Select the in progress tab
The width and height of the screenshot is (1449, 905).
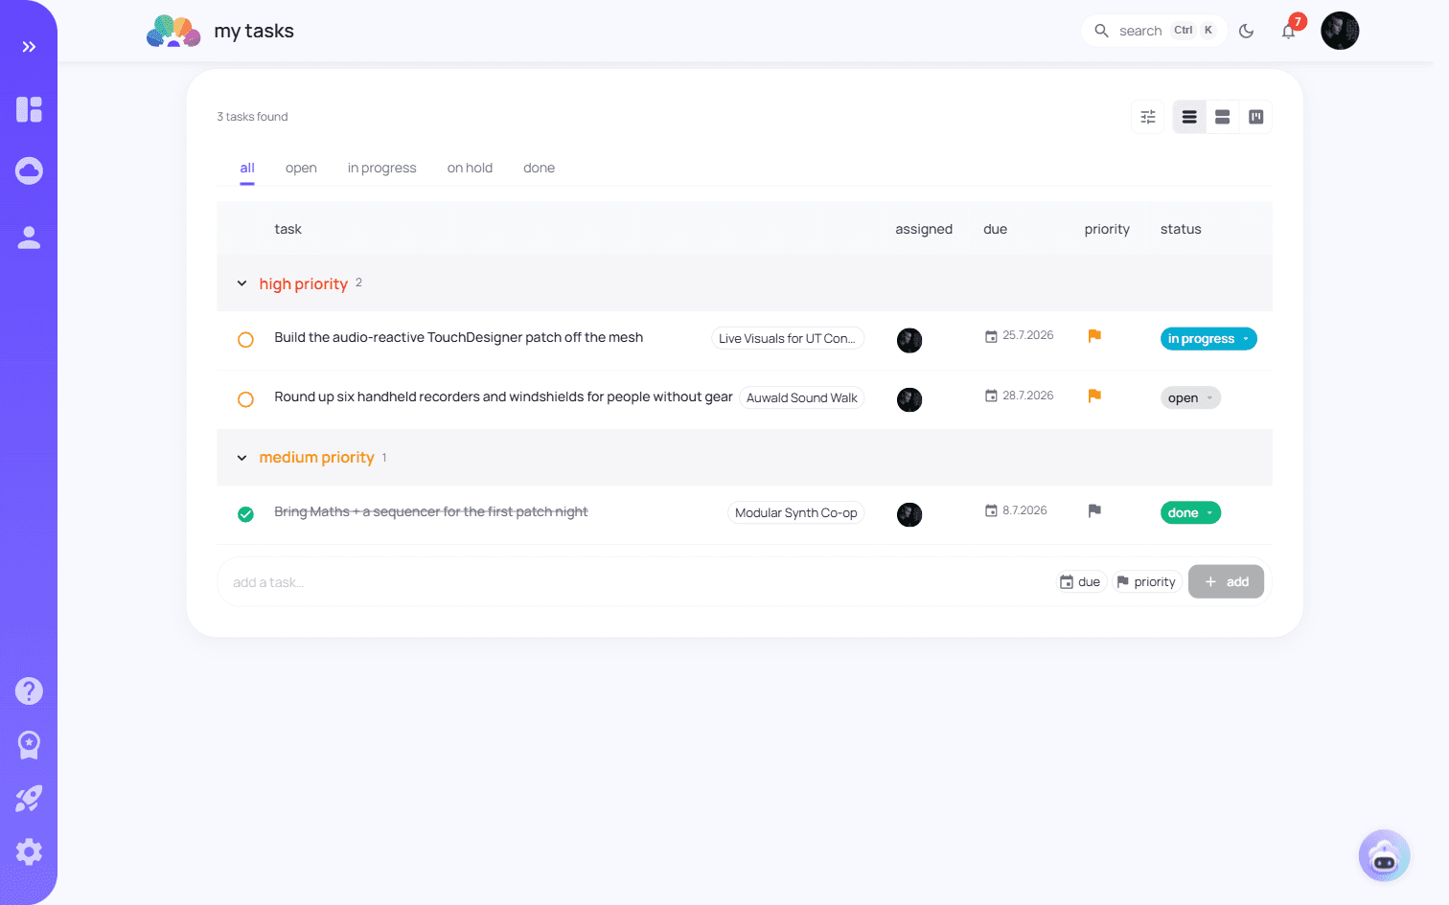pos(381,169)
